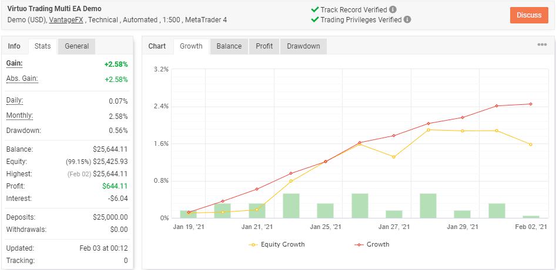The image size is (556, 270).
Task: Toggle Equity Growth series in legend
Action: (276, 244)
